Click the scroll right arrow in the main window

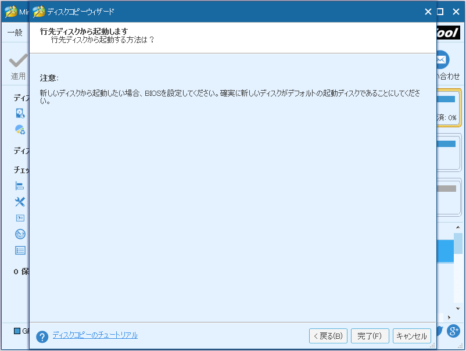coord(449,317)
